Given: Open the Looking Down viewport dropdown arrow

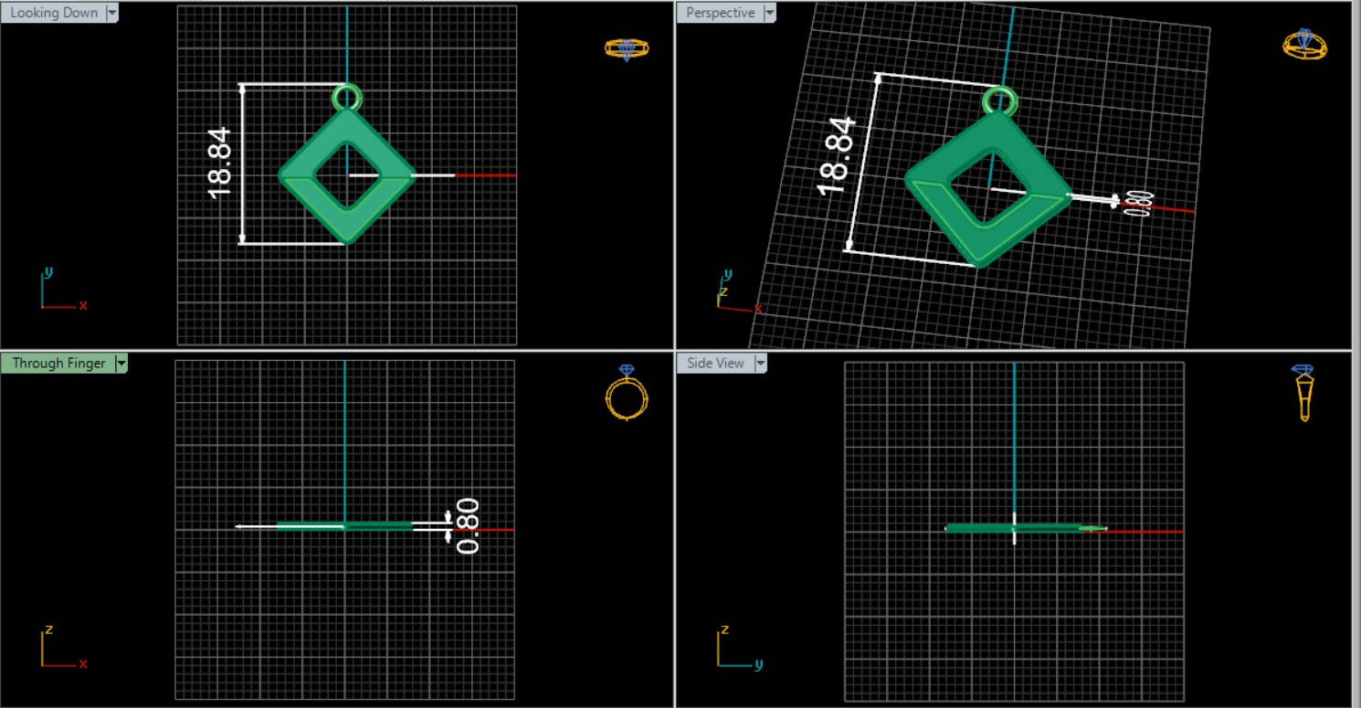Looking at the screenshot, I should tap(112, 13).
